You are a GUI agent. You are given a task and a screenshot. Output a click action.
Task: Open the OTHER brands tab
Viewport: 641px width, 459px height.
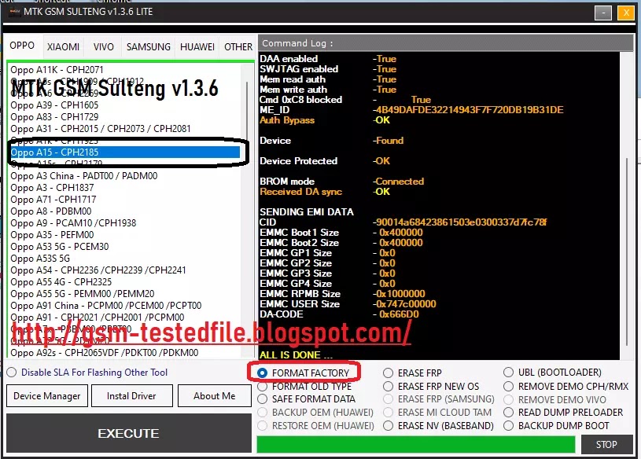pyautogui.click(x=238, y=47)
